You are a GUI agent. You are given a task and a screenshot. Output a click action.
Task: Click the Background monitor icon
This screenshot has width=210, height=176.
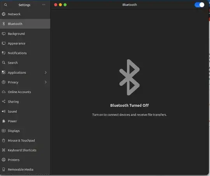point(4,34)
